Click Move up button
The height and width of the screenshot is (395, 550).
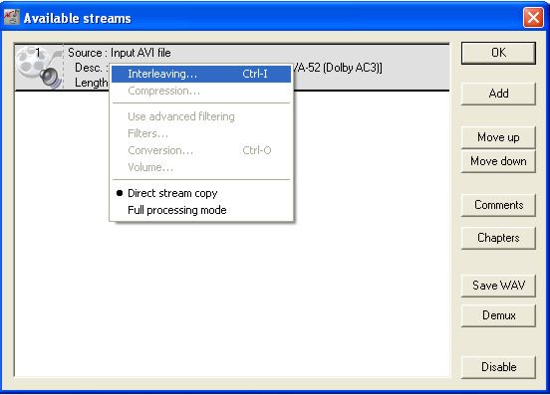point(498,137)
